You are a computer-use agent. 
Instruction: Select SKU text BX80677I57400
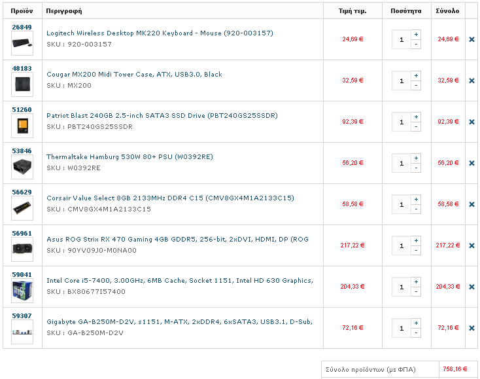tap(96, 292)
